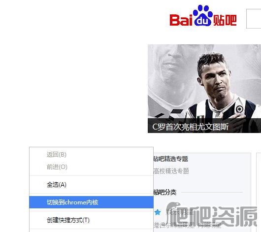261x232 pixels.
Task: Click the 港台东南亚明星 link
Action: coord(174,225)
